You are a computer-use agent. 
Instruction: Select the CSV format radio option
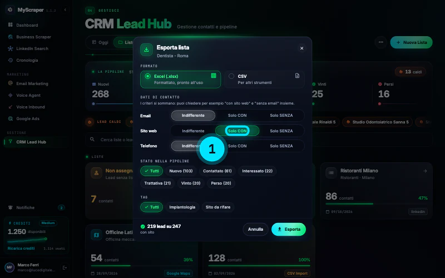(231, 76)
